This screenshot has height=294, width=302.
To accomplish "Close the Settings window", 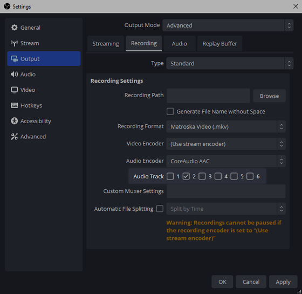I will pos(296,6).
